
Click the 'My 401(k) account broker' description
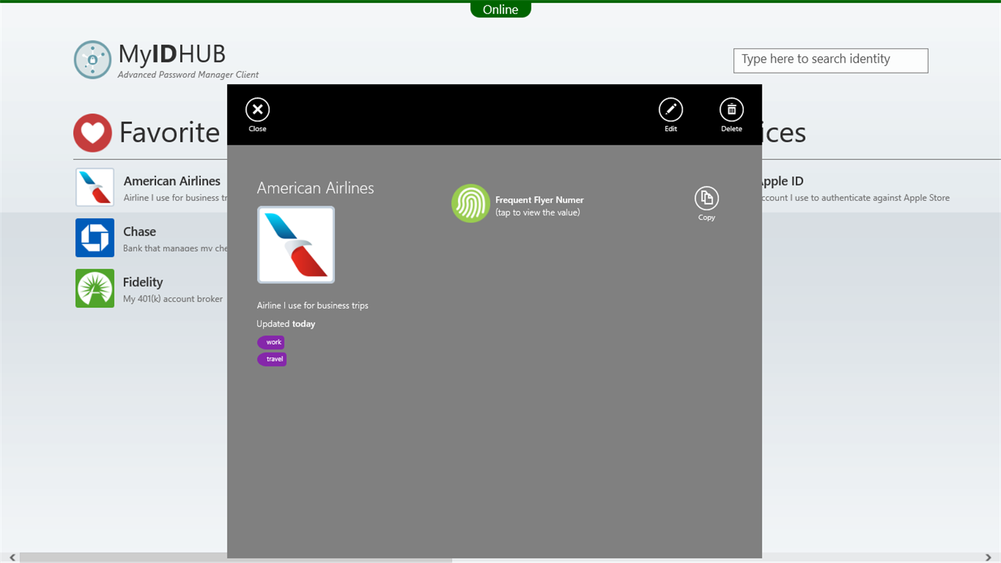pyautogui.click(x=173, y=299)
